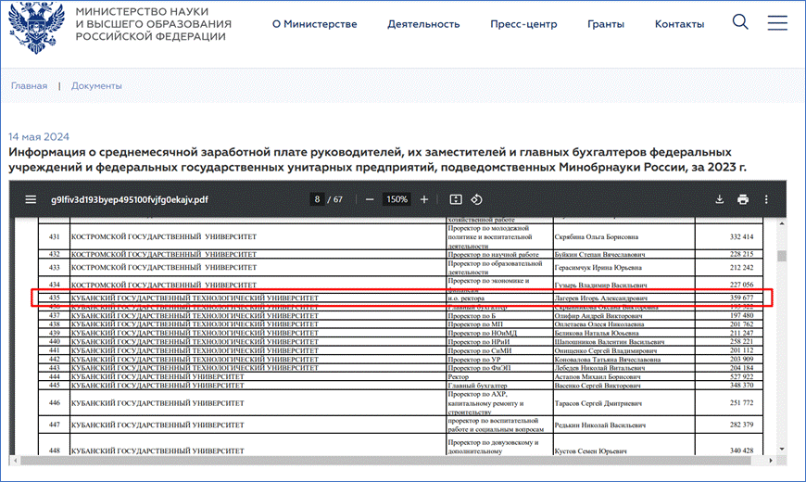Click salary value 527 922
Image resolution: width=806 pixels, height=482 pixels.
(x=741, y=377)
